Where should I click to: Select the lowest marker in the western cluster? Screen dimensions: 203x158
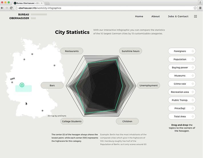click(12, 82)
